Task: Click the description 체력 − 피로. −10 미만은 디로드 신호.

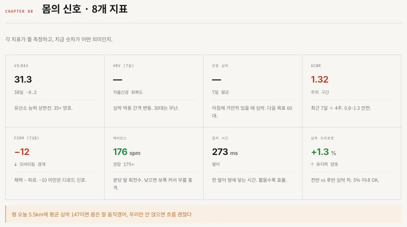Action: pyautogui.click(x=50, y=180)
